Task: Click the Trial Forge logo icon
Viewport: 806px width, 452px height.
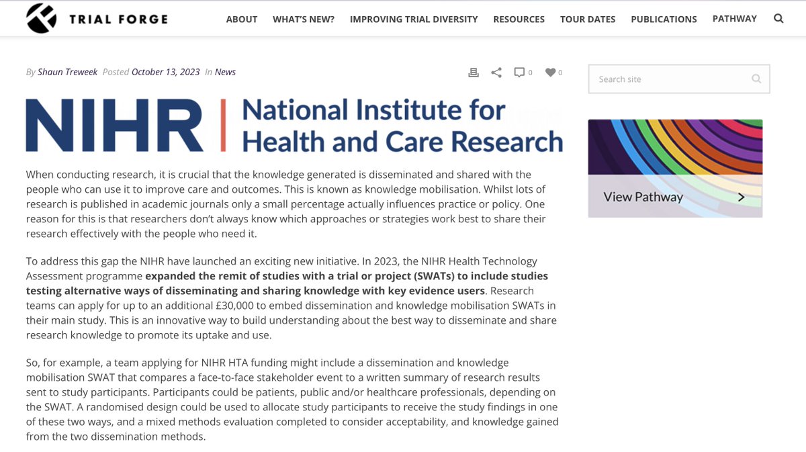Action: click(x=42, y=18)
